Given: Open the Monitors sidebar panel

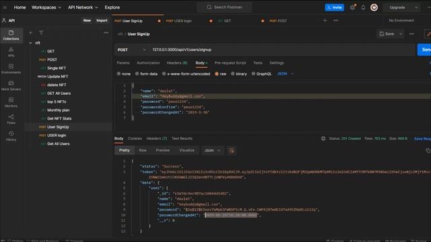Looking at the screenshot, I should tap(11, 102).
